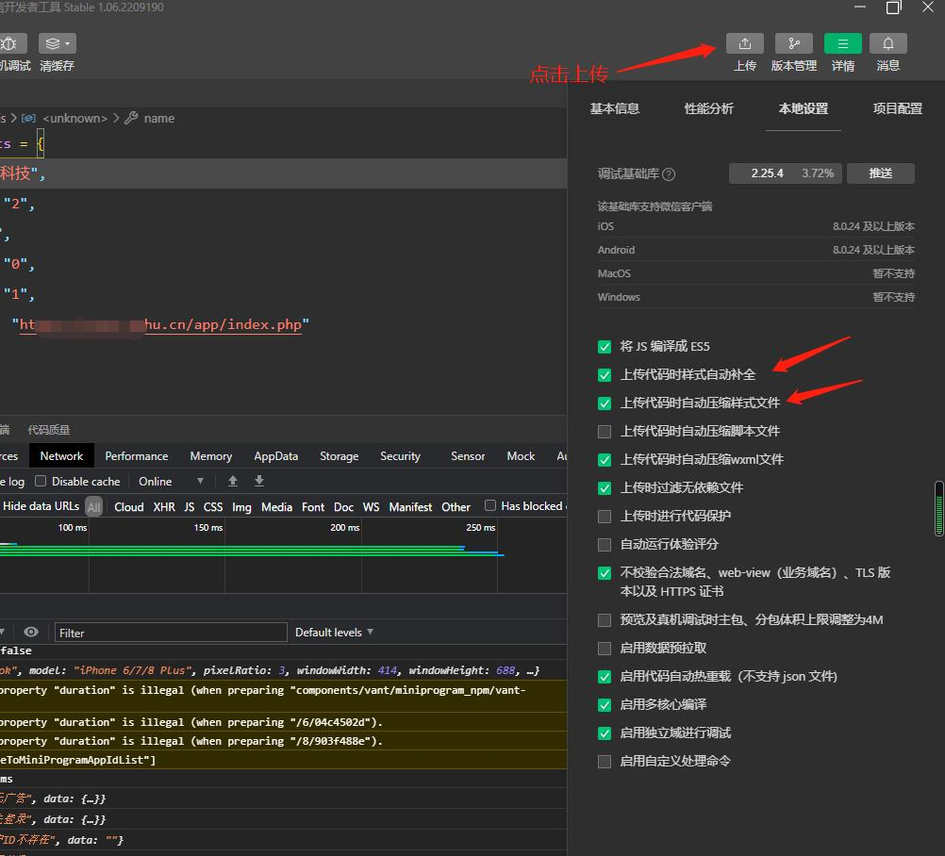Expand the Default levels dropdown
The width and height of the screenshot is (945, 856).
[x=334, y=633]
